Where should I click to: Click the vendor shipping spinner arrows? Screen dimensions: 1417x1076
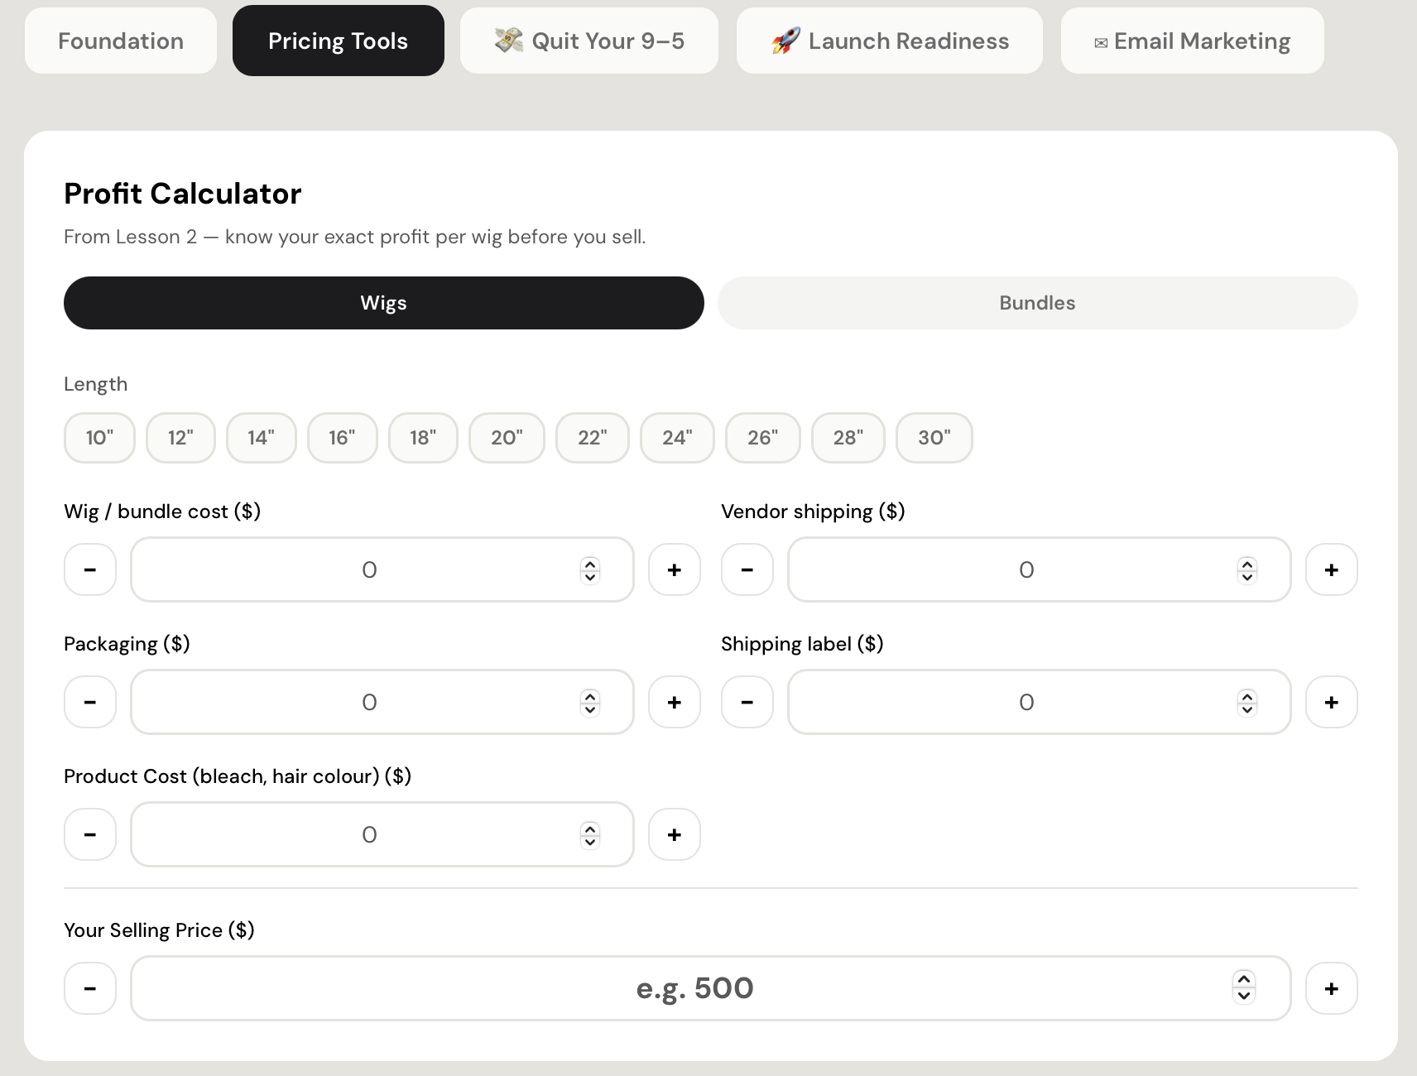point(1247,569)
